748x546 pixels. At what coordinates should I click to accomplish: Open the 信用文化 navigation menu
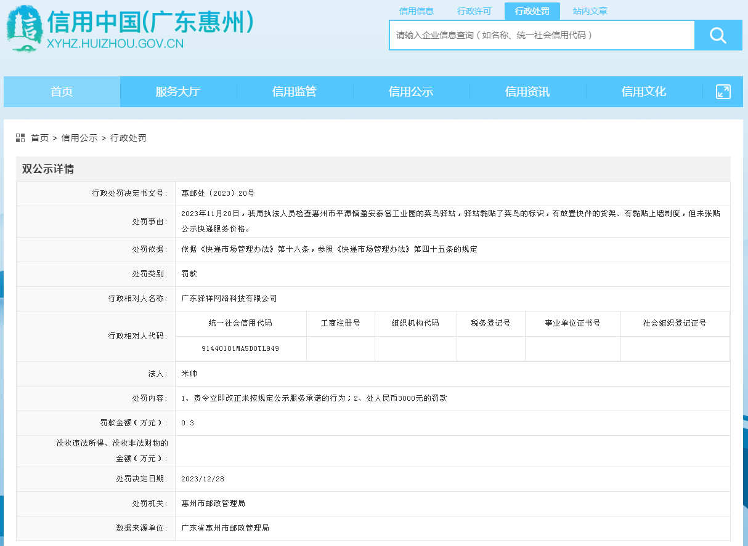[644, 92]
